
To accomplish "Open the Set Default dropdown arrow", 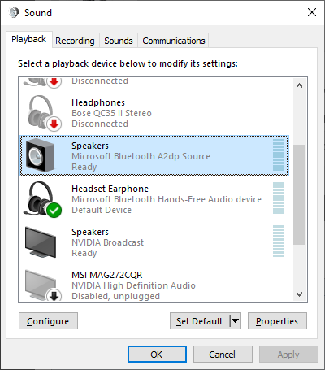I will pyautogui.click(x=236, y=321).
